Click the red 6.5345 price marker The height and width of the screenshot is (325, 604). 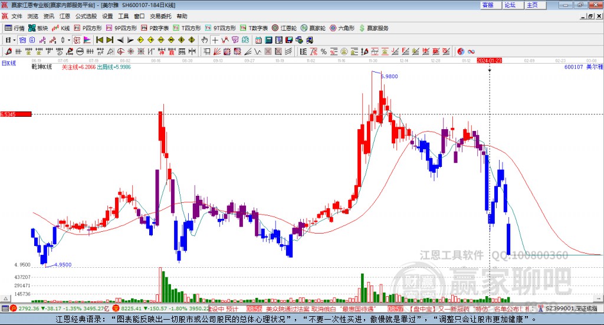pyautogui.click(x=16, y=114)
